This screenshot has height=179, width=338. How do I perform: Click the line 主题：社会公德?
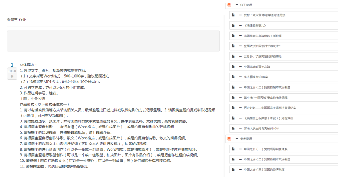pyautogui.click(x=32, y=99)
